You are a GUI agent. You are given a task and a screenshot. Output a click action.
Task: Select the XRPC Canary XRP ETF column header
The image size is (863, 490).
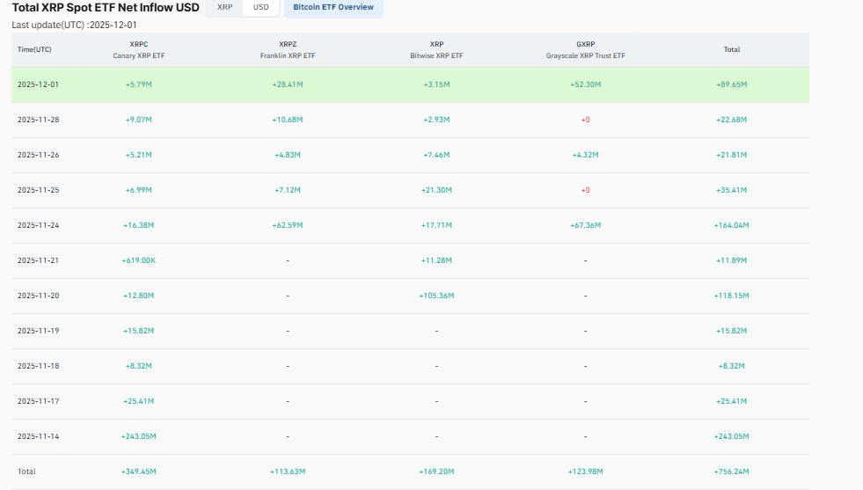(138, 49)
